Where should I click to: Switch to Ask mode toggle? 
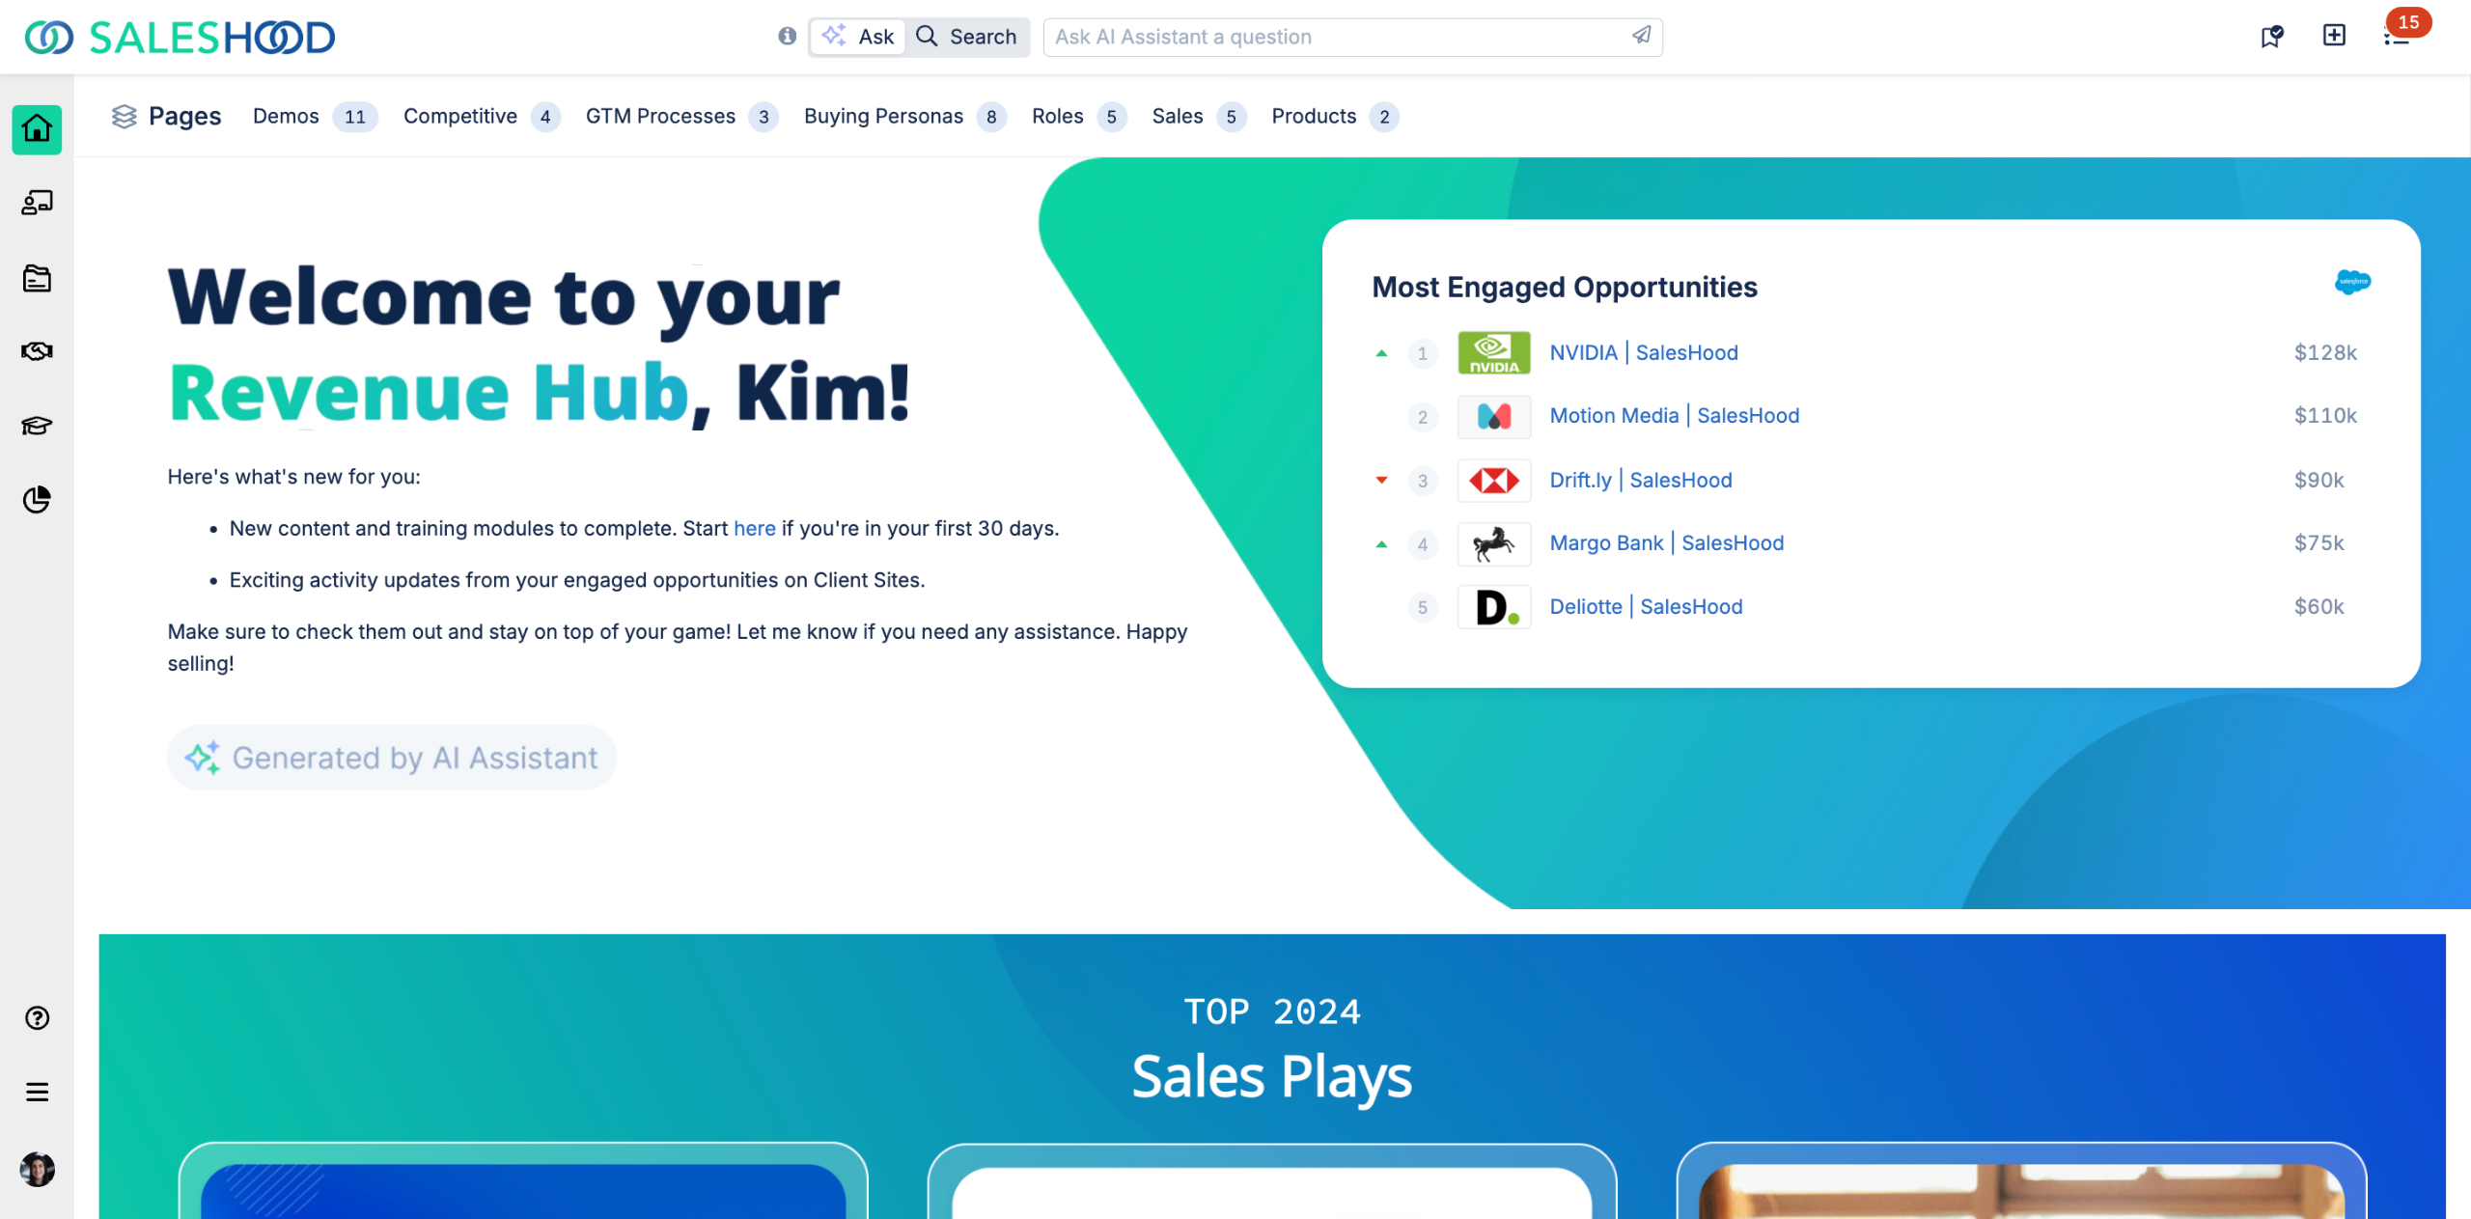point(858,37)
